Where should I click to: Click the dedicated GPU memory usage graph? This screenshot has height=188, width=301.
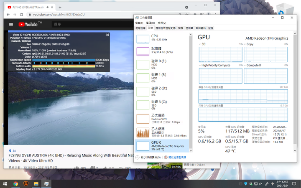click(243, 97)
